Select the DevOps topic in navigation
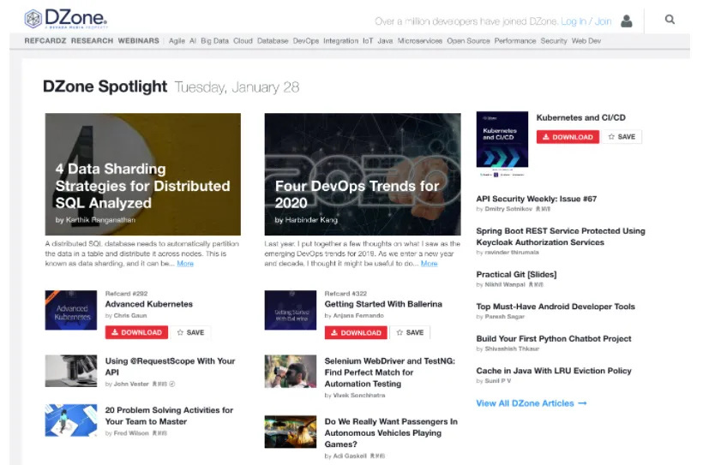 click(306, 40)
